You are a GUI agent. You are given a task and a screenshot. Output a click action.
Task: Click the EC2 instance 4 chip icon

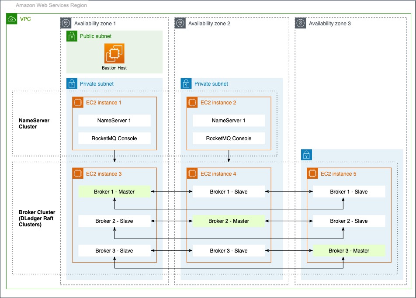point(192,173)
